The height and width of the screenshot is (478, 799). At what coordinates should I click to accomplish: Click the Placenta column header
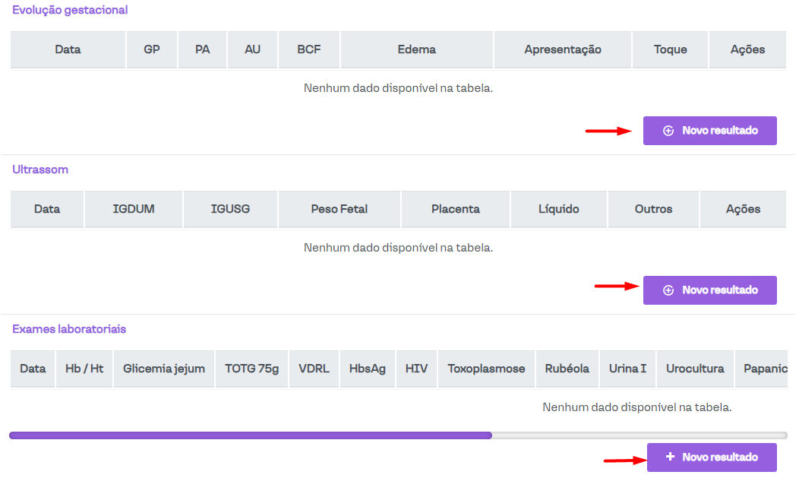[x=455, y=209]
